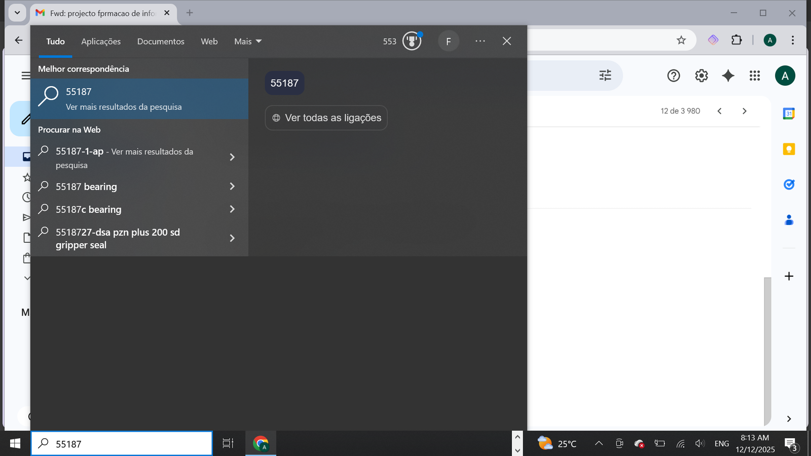811x456 pixels.
Task: Open the Chrome profile avatar A
Action: tap(770, 40)
